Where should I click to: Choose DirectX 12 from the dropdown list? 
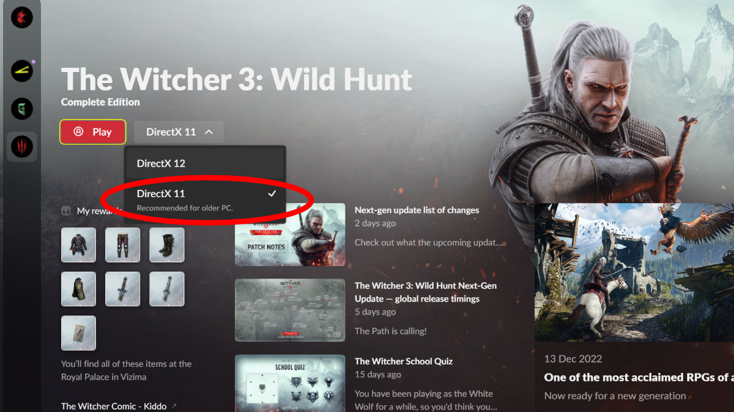(205, 164)
